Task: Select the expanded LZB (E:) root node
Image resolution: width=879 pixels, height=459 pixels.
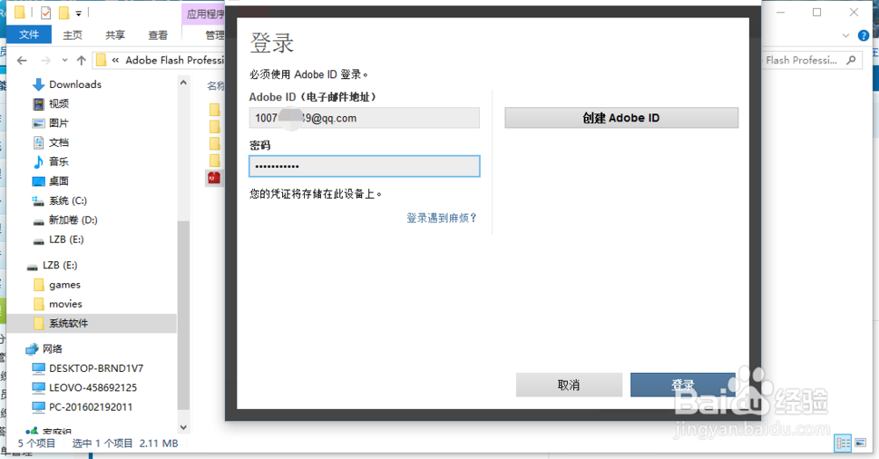Action: coord(60,266)
